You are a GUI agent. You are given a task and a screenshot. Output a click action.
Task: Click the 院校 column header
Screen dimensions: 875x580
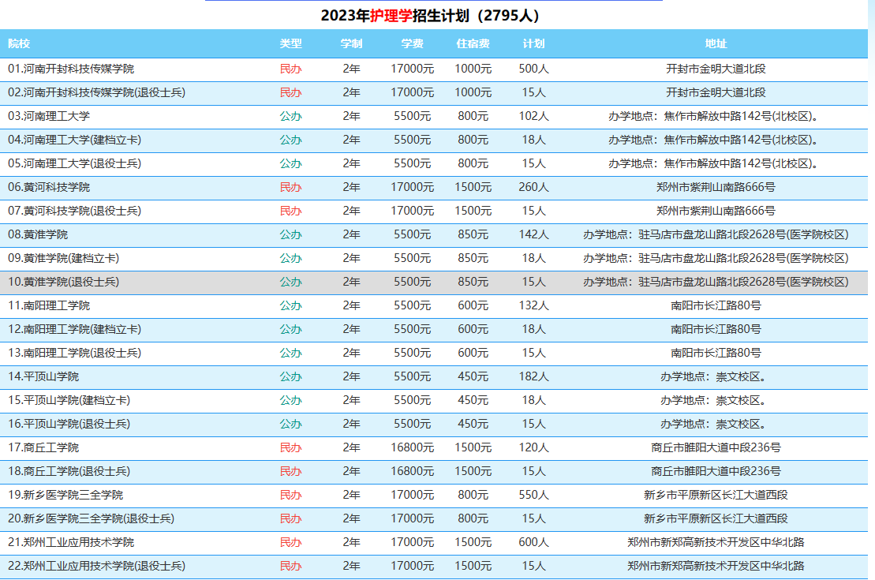(19, 43)
